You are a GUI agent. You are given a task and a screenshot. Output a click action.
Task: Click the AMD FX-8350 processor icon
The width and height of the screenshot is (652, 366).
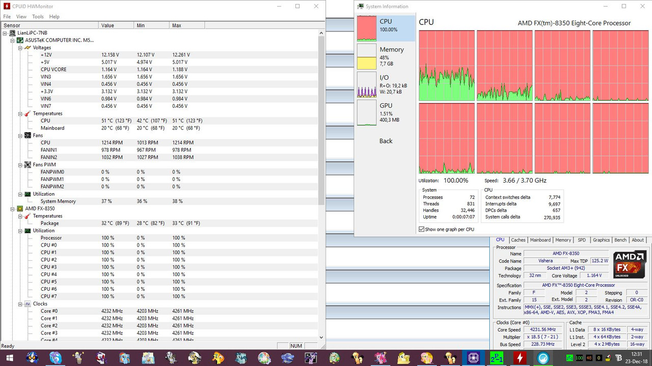coord(20,208)
